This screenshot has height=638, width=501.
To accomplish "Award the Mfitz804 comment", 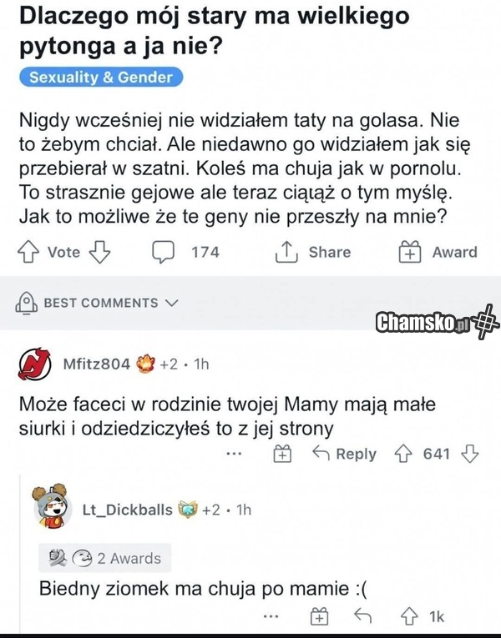I will coord(282,455).
